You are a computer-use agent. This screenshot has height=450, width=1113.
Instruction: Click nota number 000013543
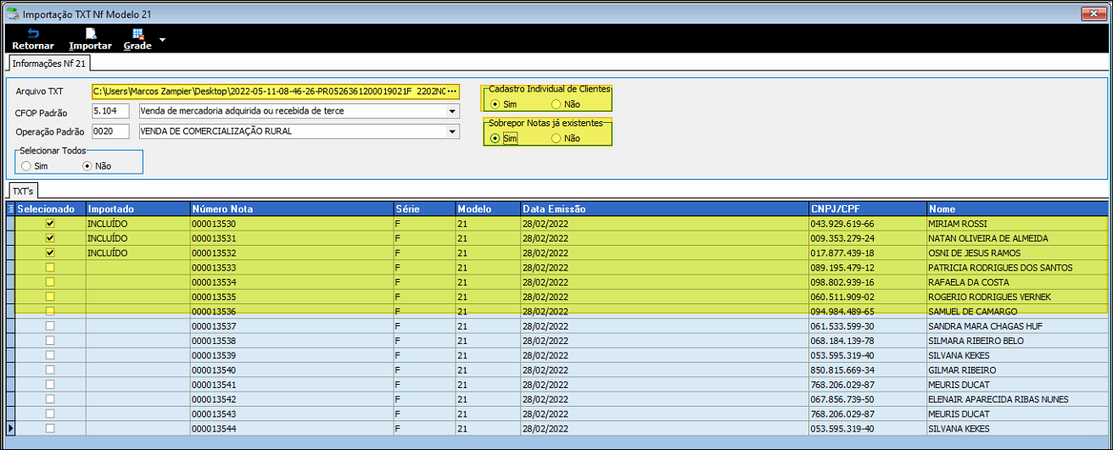point(292,414)
